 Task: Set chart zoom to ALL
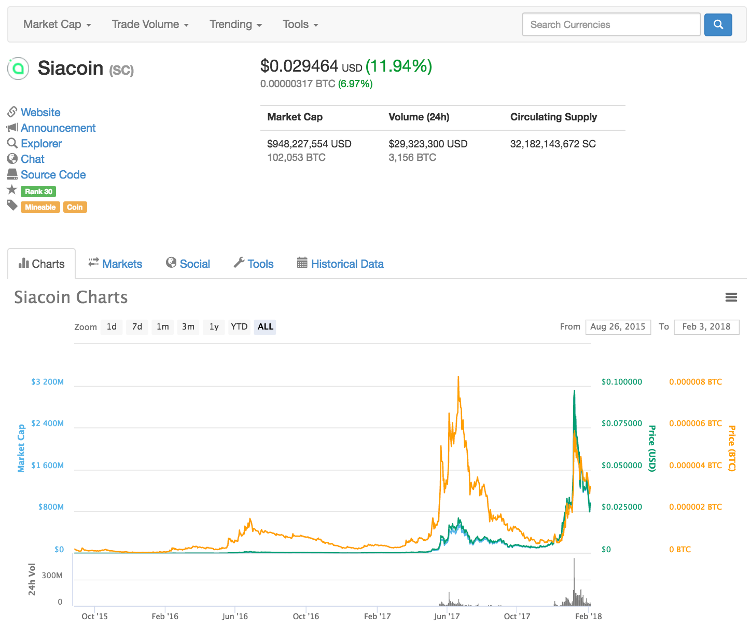(x=265, y=326)
